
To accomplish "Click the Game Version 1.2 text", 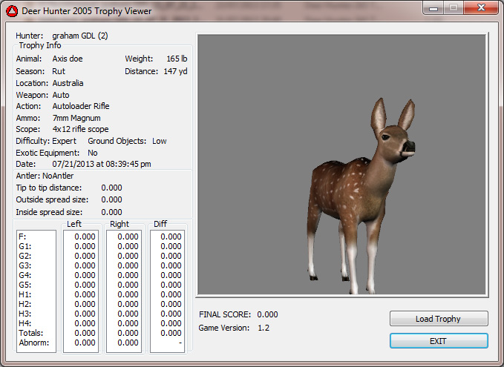I will [x=264, y=328].
